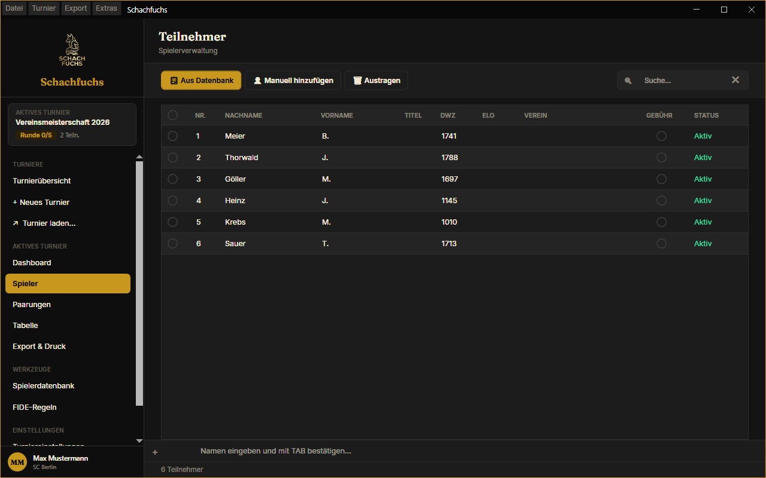The image size is (766, 478).
Task: Select the row checkbox for Meier
Action: tap(172, 136)
